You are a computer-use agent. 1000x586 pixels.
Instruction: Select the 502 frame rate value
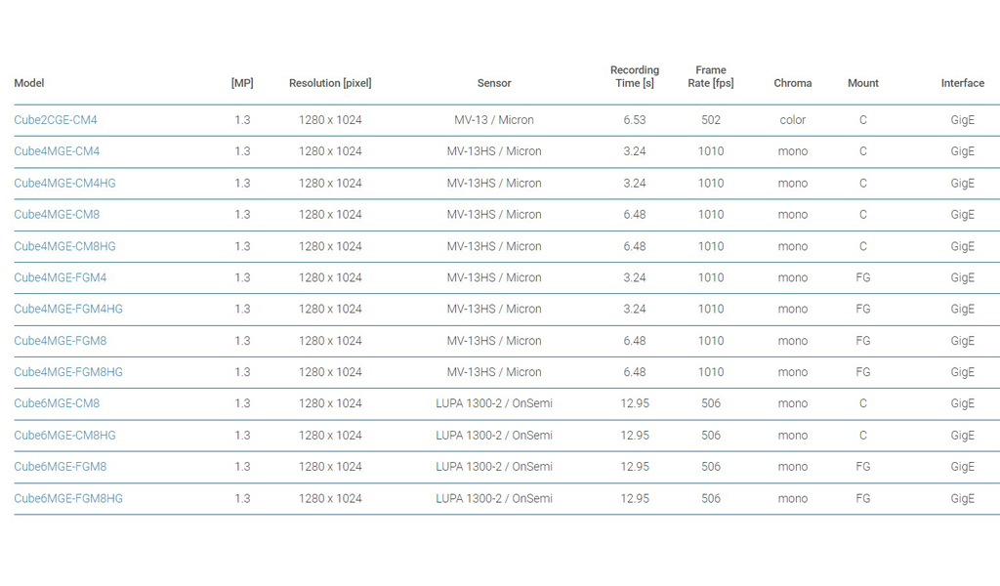[x=711, y=120]
